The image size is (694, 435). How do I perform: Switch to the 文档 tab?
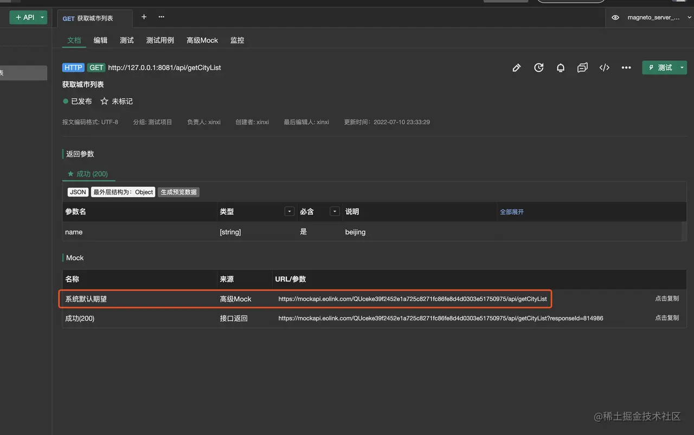pyautogui.click(x=74, y=40)
